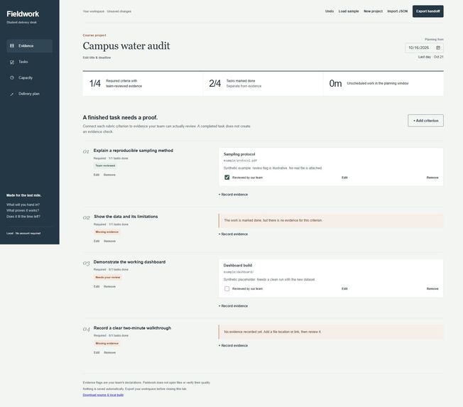This screenshot has width=463, height=407.
Task: Edit the Sampling protocol evidence
Action: coord(344,178)
